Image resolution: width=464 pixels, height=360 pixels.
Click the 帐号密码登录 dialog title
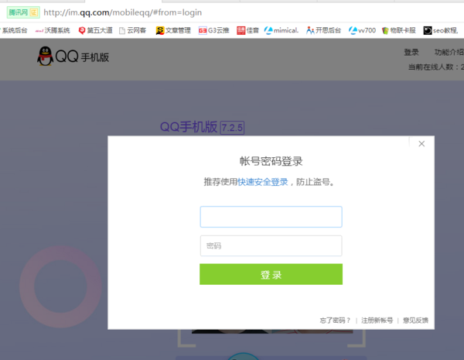[x=271, y=161]
